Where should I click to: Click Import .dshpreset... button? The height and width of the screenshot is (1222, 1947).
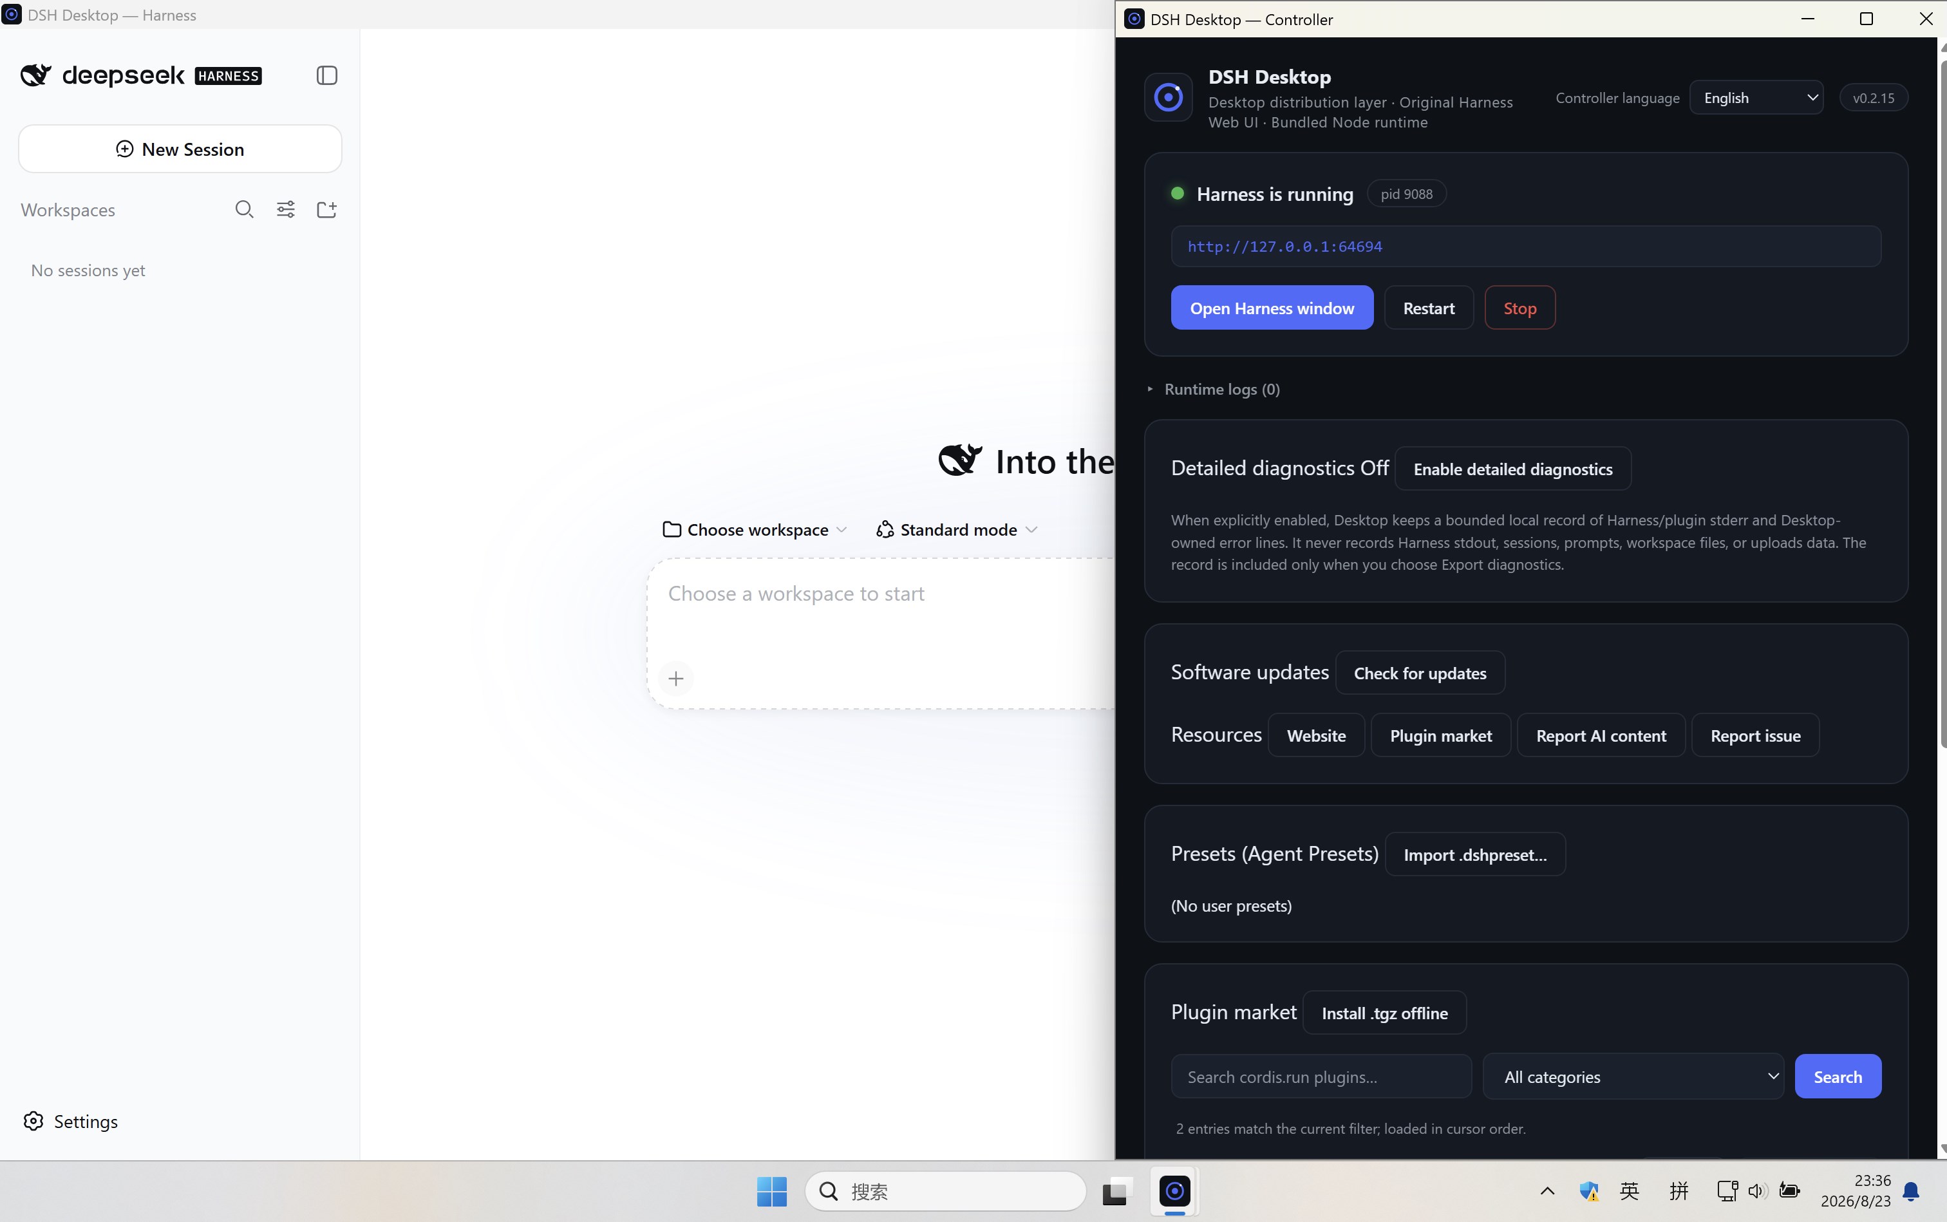pyautogui.click(x=1475, y=854)
